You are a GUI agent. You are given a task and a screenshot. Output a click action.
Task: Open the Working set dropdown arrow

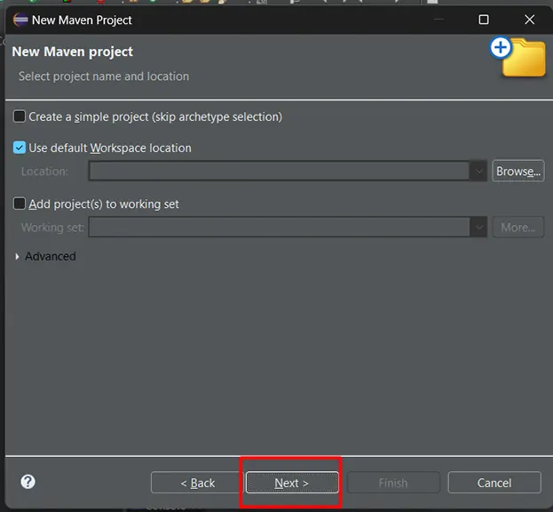point(478,227)
